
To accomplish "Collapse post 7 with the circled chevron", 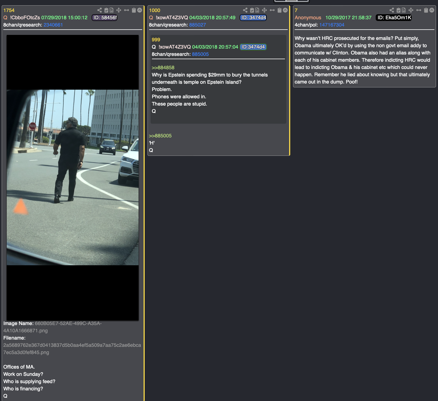I will [x=432, y=10].
